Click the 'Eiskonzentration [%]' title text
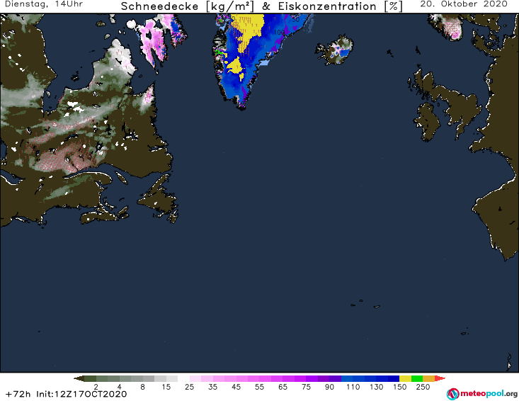 (341, 6)
